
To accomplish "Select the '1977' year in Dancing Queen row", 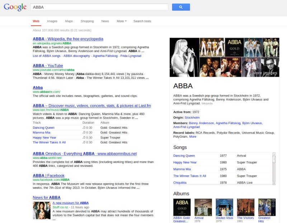I will (223, 156).
